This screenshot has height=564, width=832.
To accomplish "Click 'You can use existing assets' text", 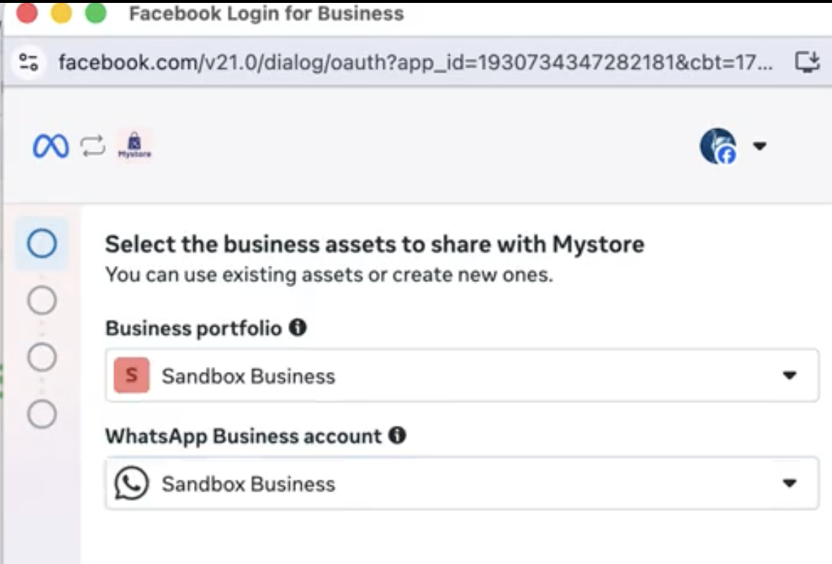I will tap(329, 275).
